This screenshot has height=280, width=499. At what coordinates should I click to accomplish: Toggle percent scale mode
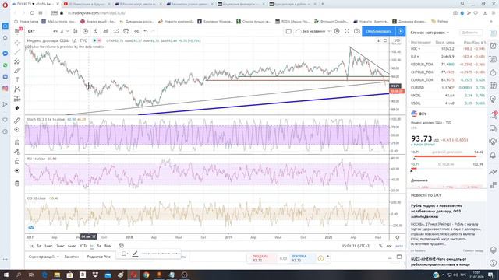(x=380, y=246)
